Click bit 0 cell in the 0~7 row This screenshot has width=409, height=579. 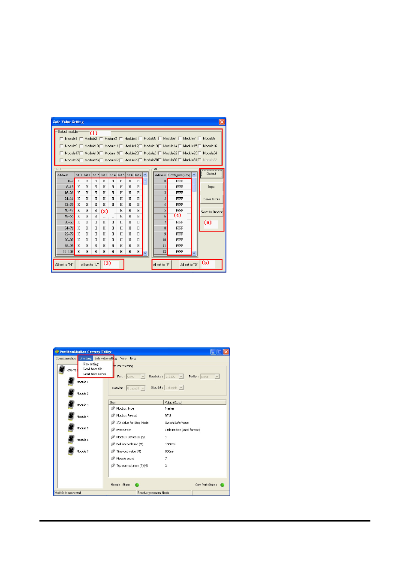(78, 181)
